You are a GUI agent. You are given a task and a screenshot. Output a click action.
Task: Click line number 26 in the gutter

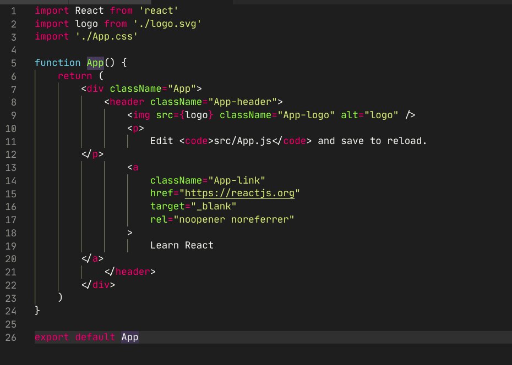click(x=11, y=338)
